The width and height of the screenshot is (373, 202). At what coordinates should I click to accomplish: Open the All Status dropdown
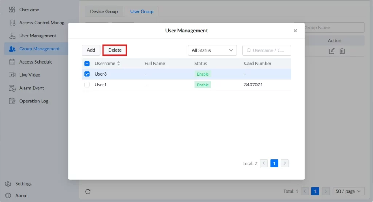pos(212,50)
